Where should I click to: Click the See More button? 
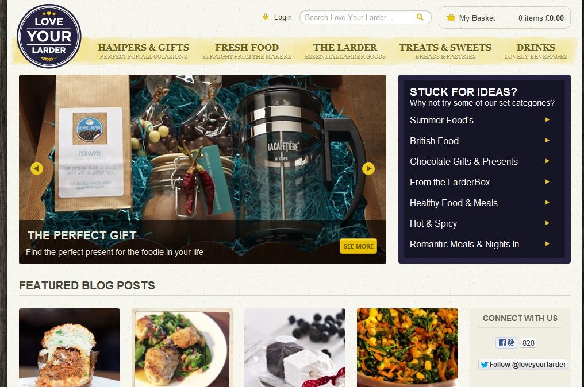(358, 246)
